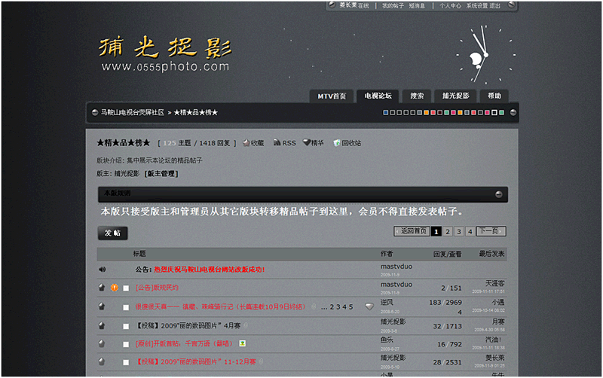The image size is (603, 378).
Task: Click round button at right of breadcrumb bar
Action: point(513,113)
